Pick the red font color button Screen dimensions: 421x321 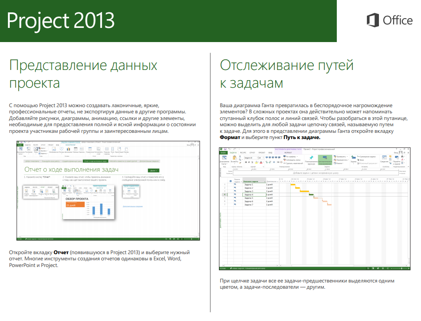261,162
